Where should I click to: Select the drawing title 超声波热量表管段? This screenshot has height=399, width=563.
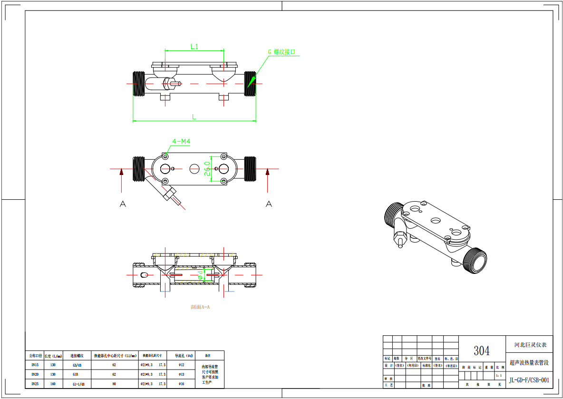click(529, 362)
